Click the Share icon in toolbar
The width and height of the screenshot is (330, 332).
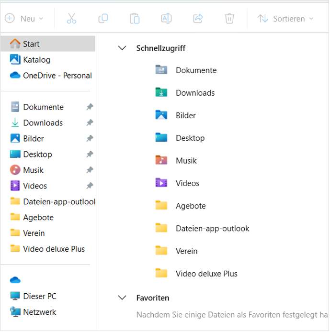click(198, 19)
